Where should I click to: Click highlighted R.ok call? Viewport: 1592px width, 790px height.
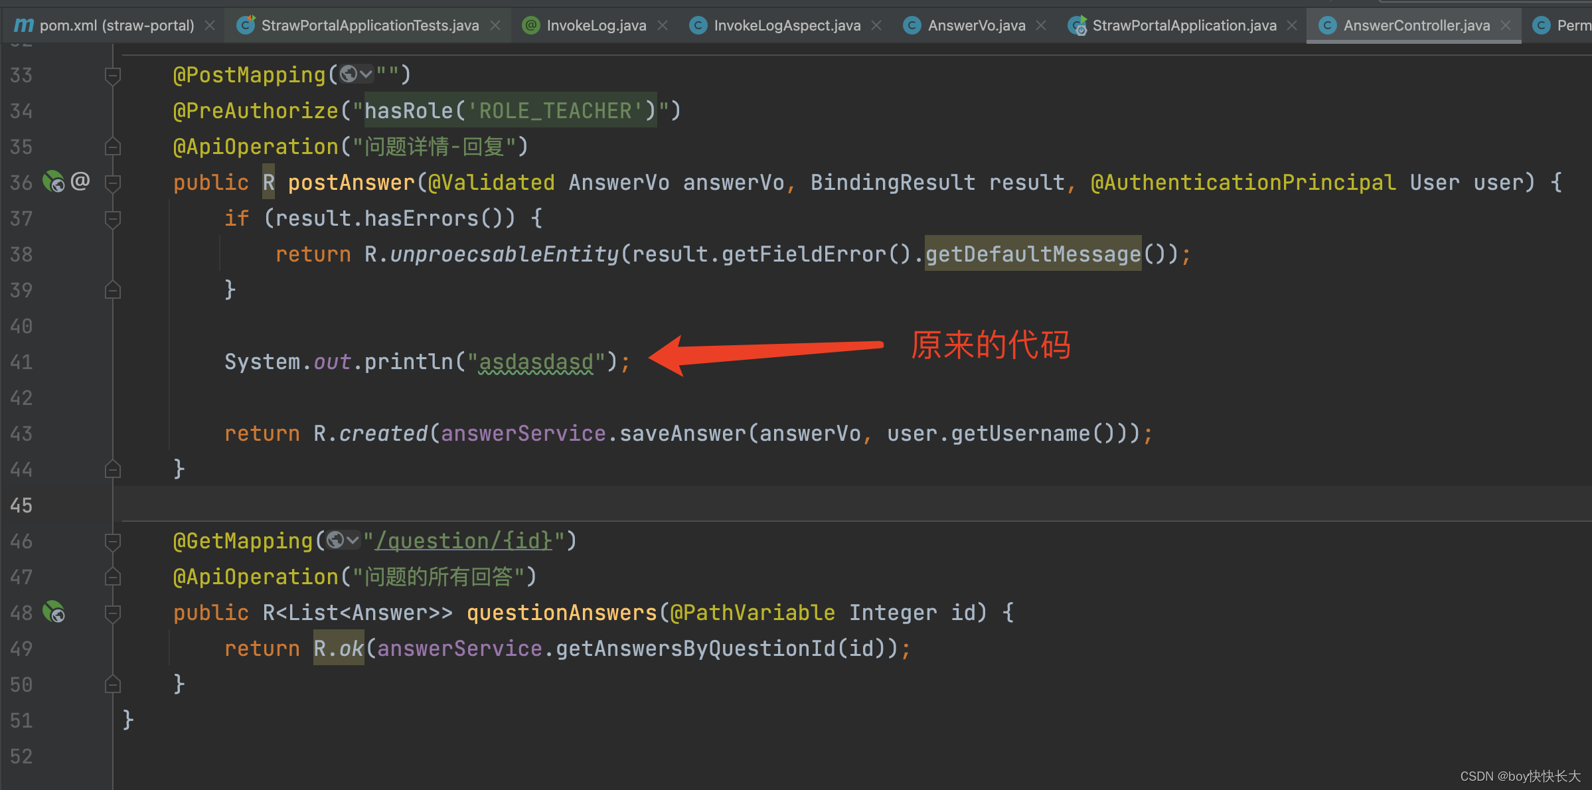point(339,649)
